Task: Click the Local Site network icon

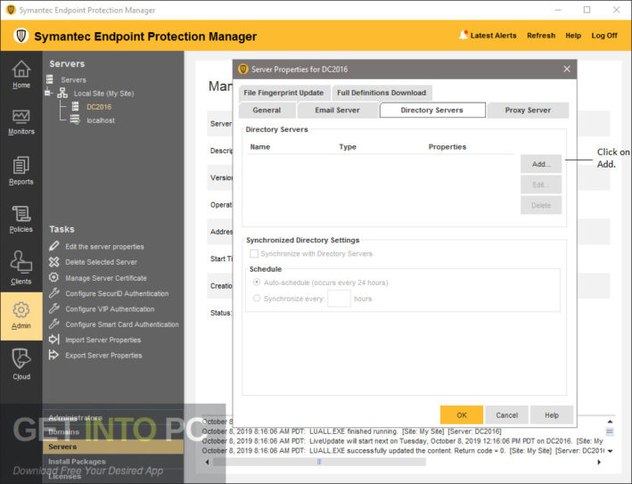Action: pos(62,93)
